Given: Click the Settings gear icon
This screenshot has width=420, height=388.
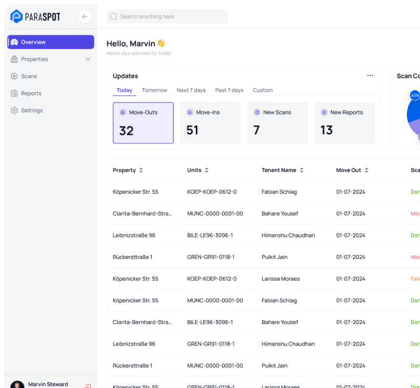Looking at the screenshot, I should (14, 111).
